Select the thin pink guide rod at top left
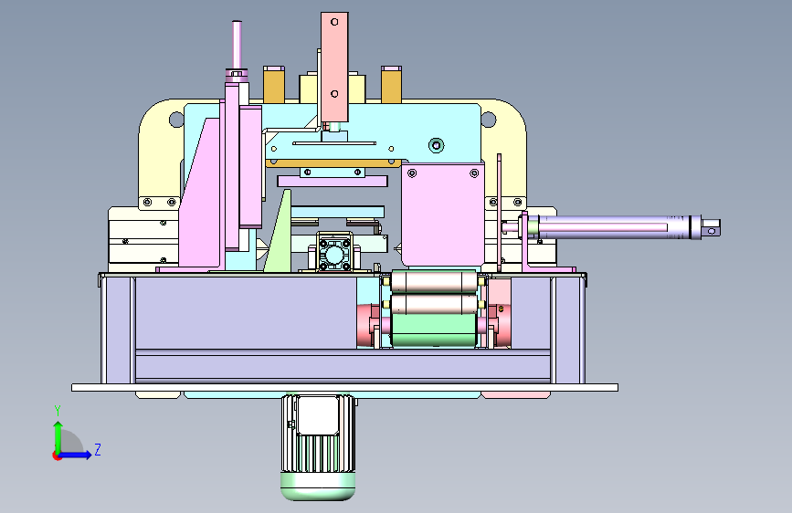Screen dimensions: 792x513 [237, 45]
